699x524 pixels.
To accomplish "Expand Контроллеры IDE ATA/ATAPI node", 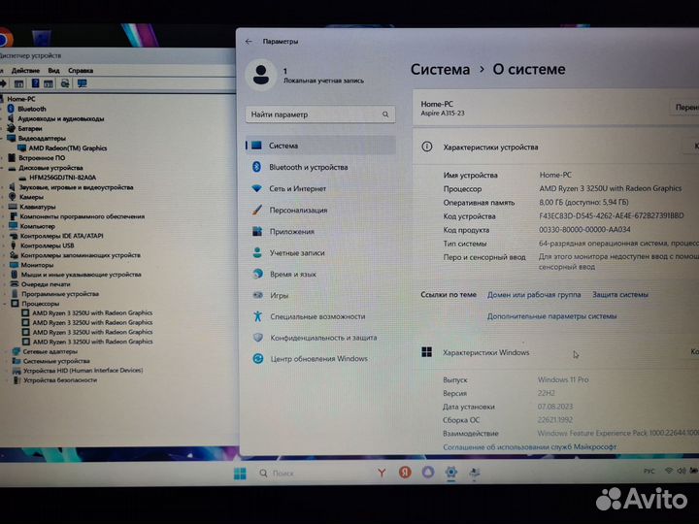I will tap(4, 236).
